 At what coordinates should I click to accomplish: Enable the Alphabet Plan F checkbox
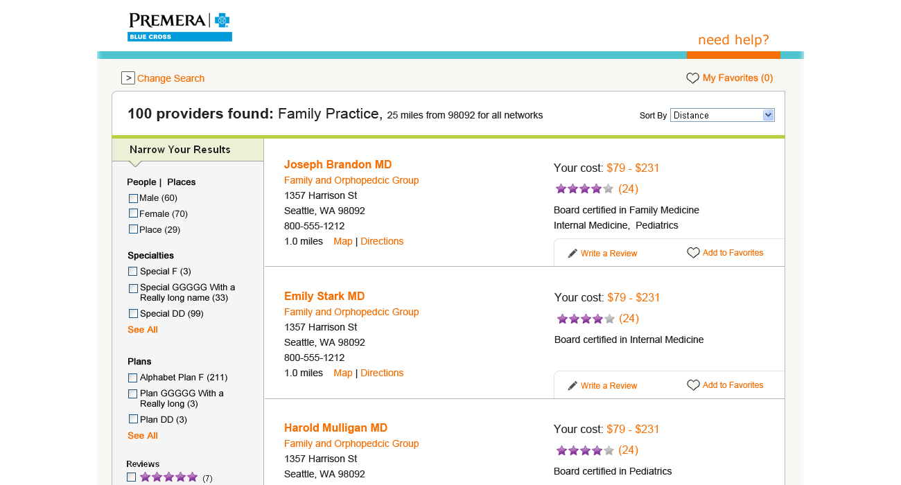coord(133,378)
